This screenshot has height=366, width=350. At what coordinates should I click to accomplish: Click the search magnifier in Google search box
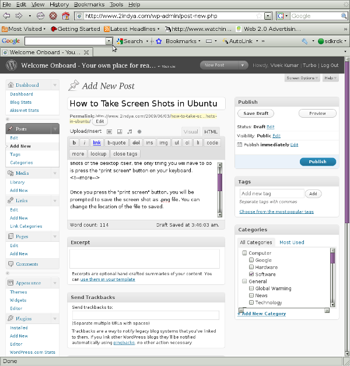click(344, 16)
